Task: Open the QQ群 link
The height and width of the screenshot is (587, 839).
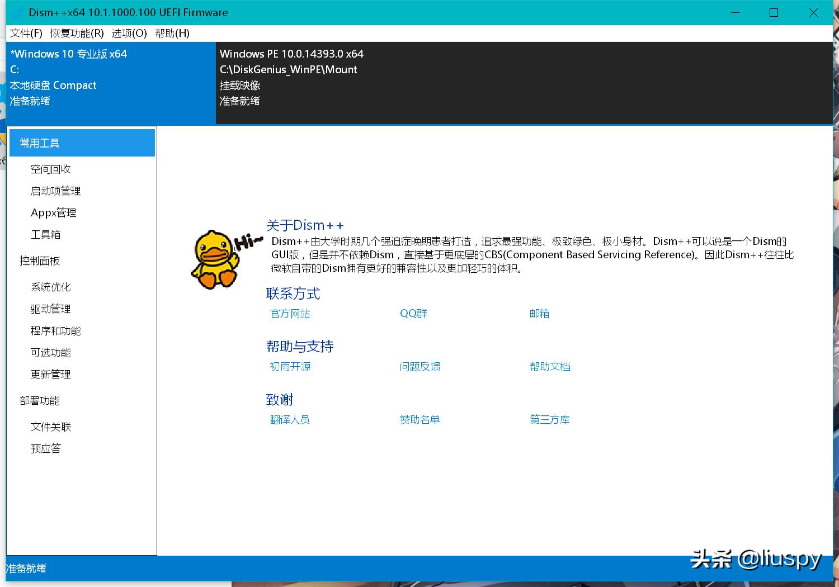Action: (413, 314)
